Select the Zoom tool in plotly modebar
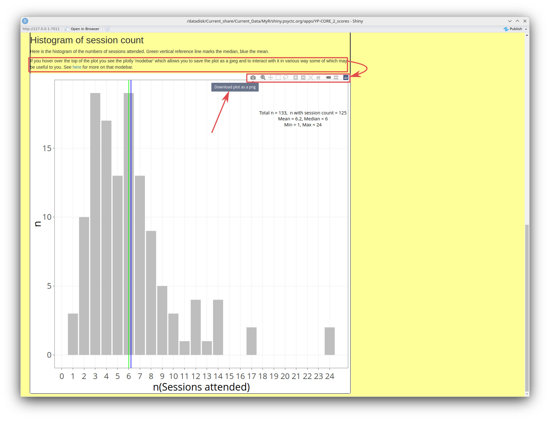Image resolution: width=550 pixels, height=421 pixels. tap(263, 77)
